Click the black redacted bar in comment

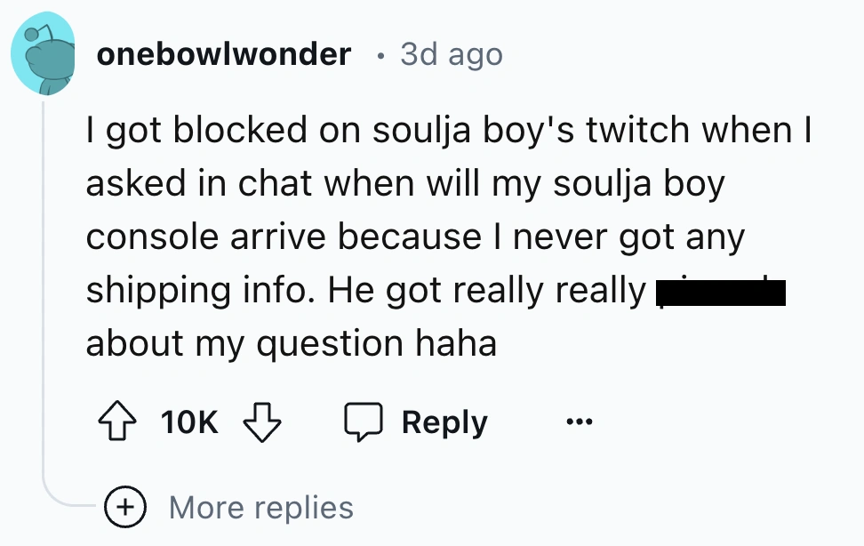[x=720, y=291]
